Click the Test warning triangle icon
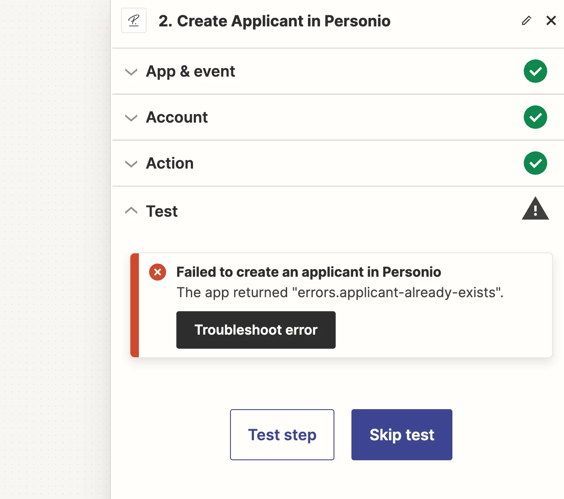The width and height of the screenshot is (564, 499). (x=535, y=209)
